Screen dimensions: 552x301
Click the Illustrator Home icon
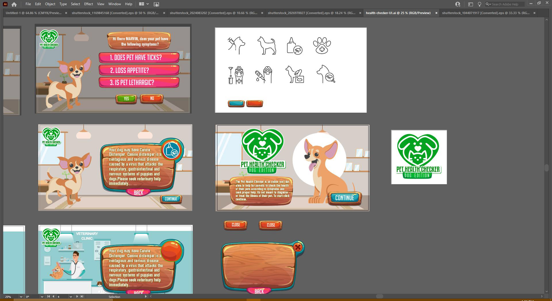14,4
